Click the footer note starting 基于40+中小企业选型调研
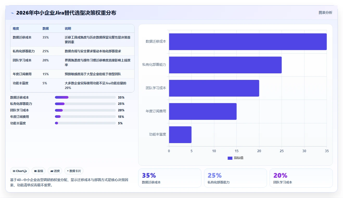This screenshot has height=198, width=343. pos(69,183)
